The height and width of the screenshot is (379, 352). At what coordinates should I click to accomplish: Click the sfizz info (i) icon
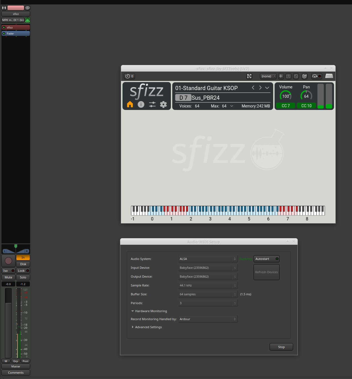click(x=141, y=104)
